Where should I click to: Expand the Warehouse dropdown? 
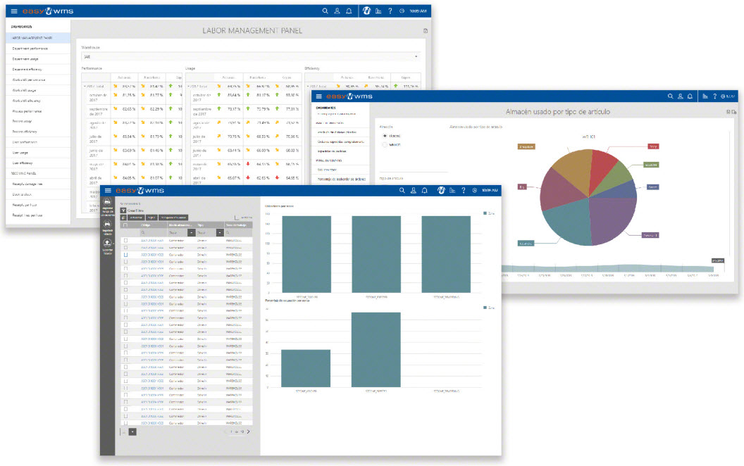click(416, 56)
